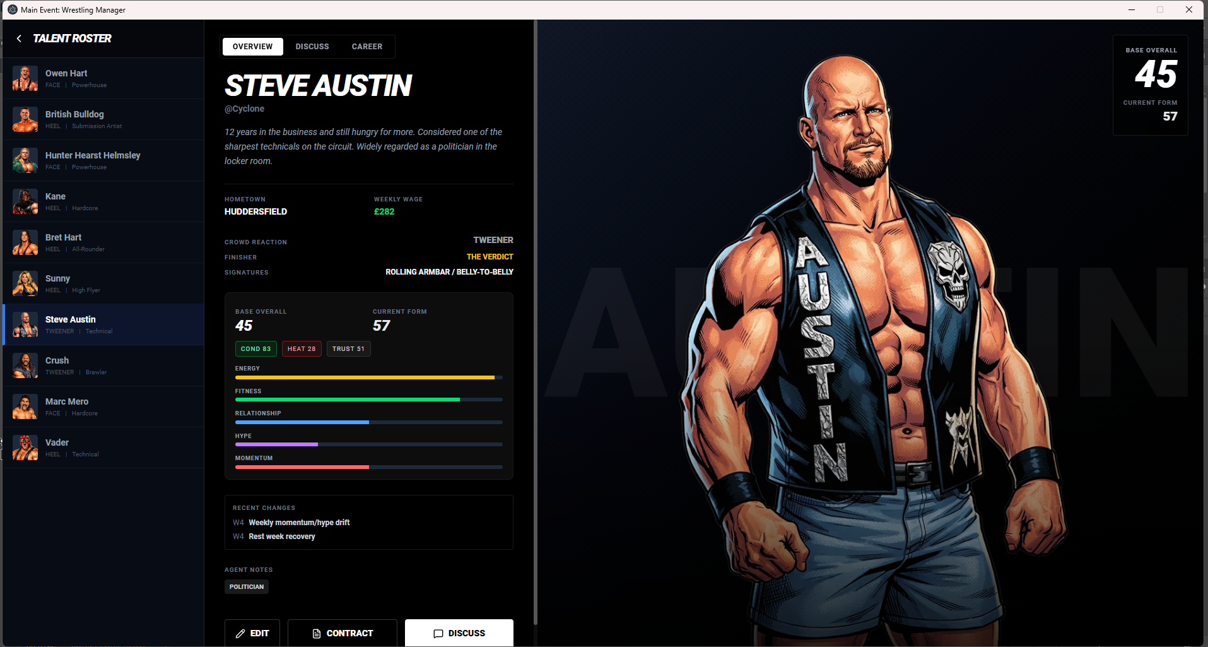Click the Edit button with pencil icon
The width and height of the screenshot is (1208, 647).
tap(252, 633)
